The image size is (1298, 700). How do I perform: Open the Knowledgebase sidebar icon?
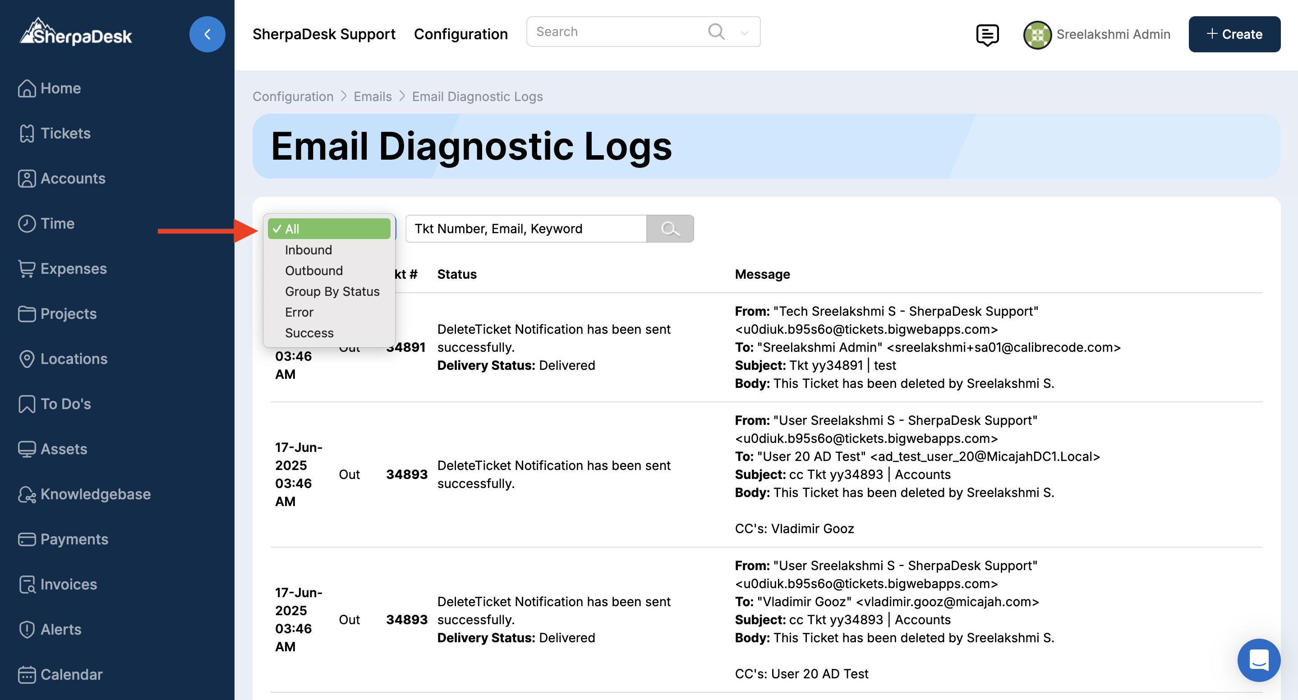pyautogui.click(x=27, y=494)
